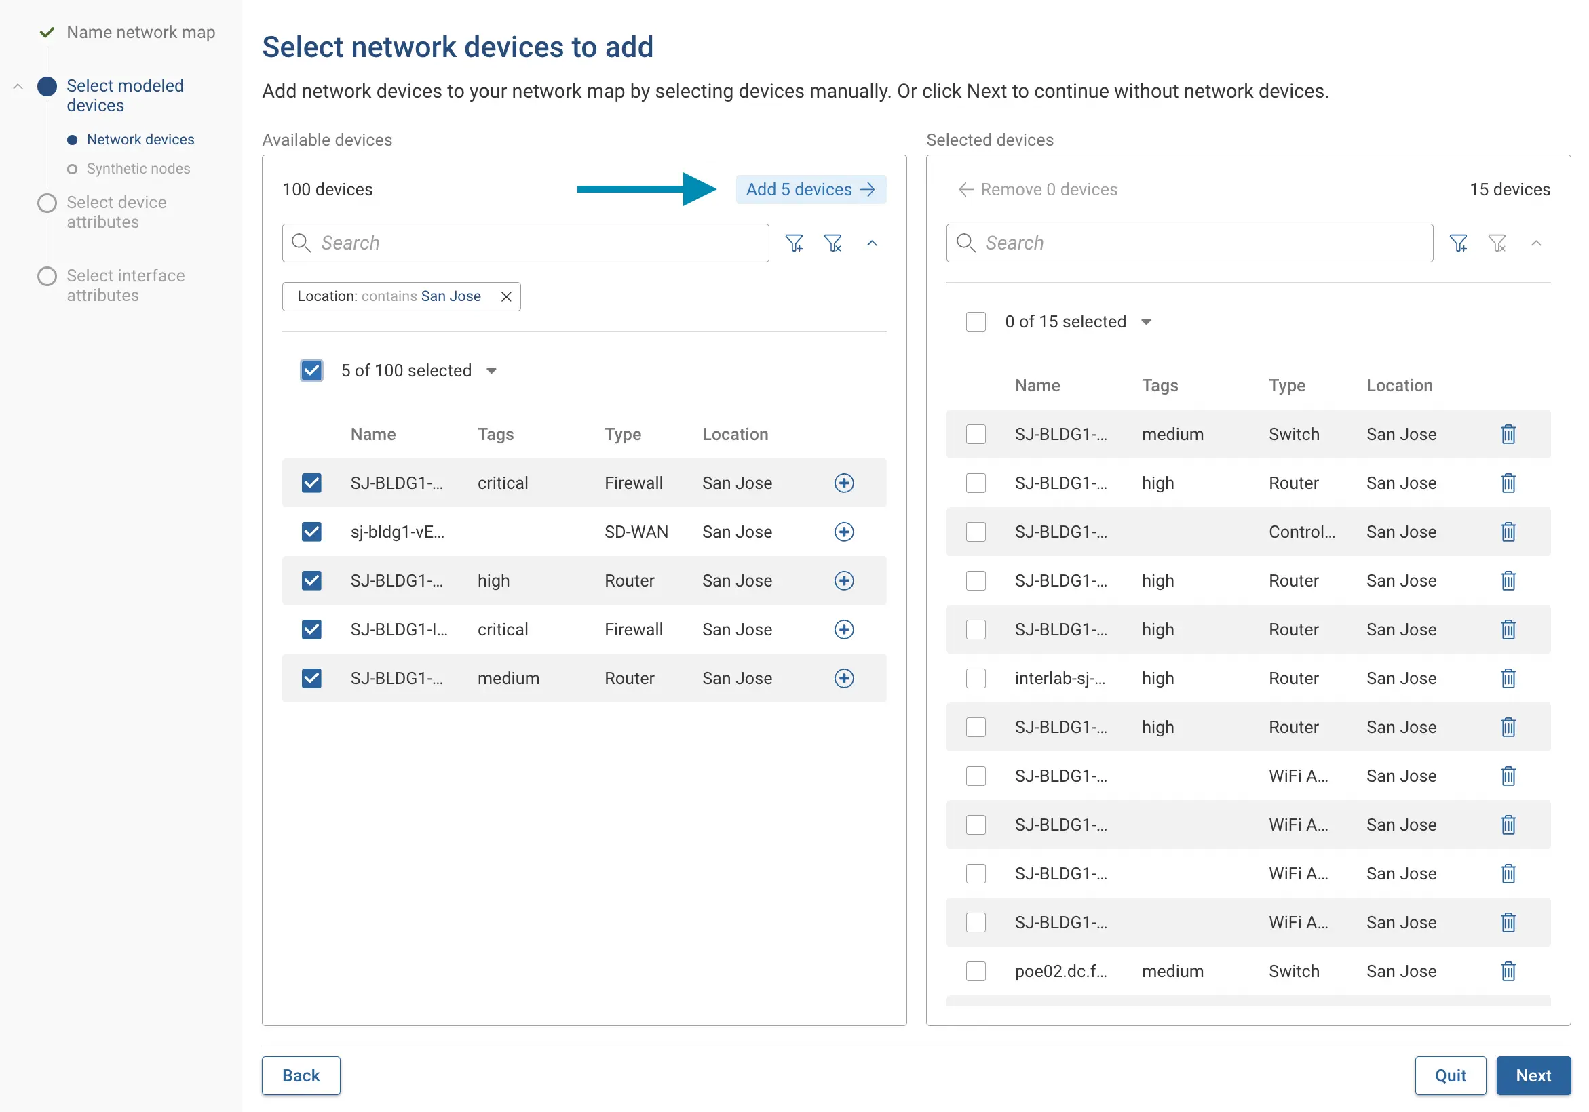Go to Name network map step
1589x1112 pixels.
pyautogui.click(x=140, y=32)
